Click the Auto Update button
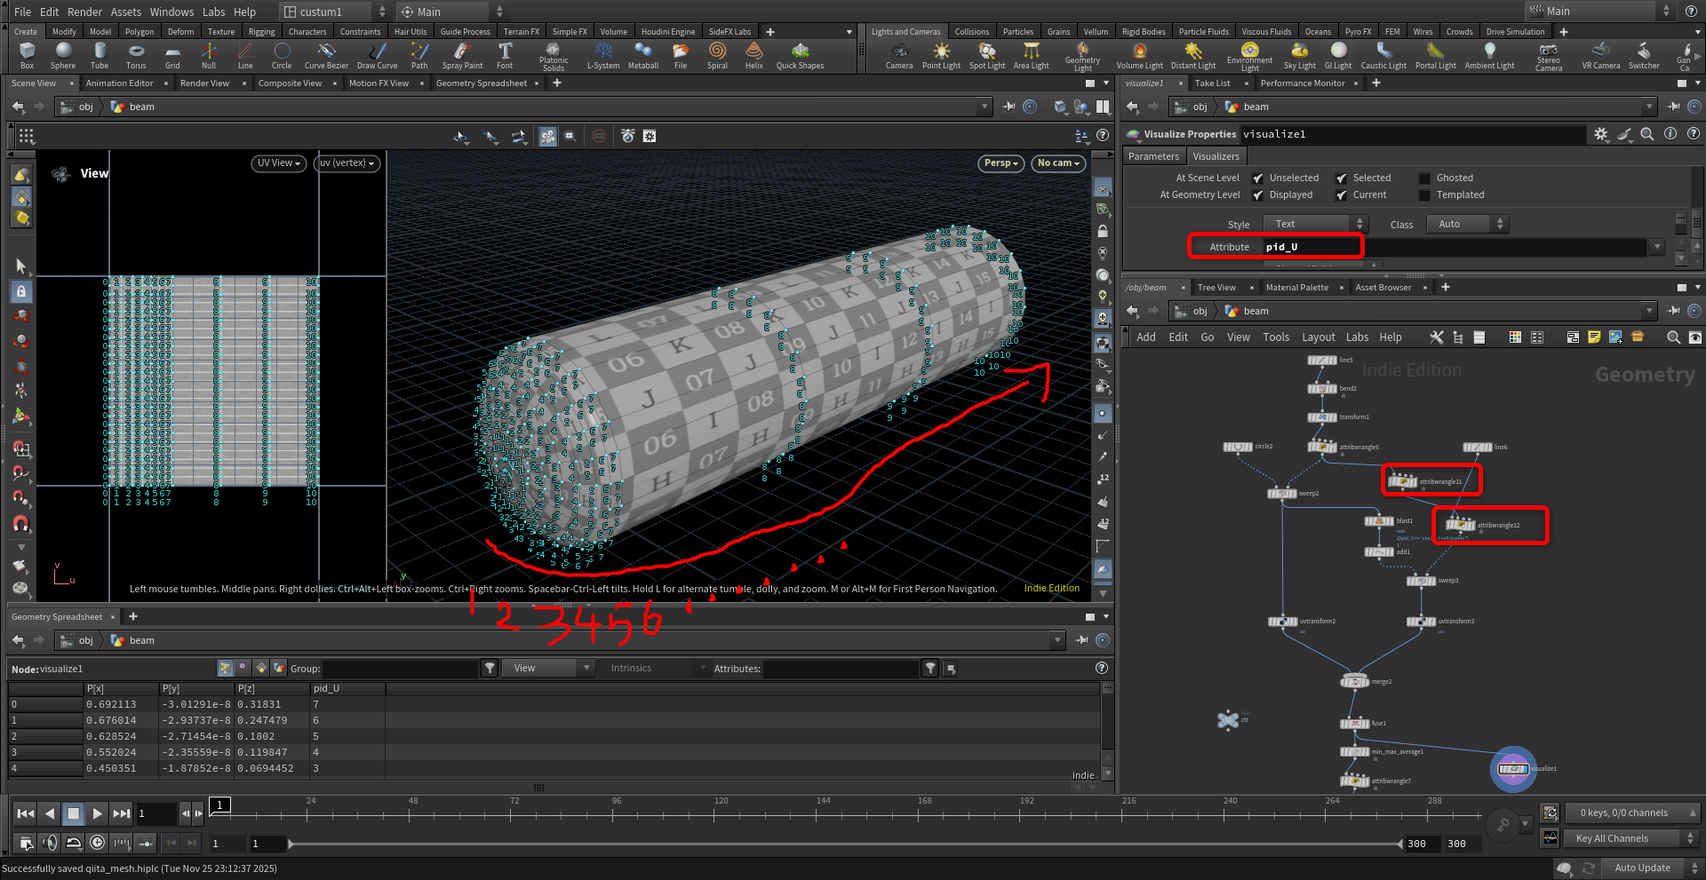The height and width of the screenshot is (880, 1706). (1642, 868)
